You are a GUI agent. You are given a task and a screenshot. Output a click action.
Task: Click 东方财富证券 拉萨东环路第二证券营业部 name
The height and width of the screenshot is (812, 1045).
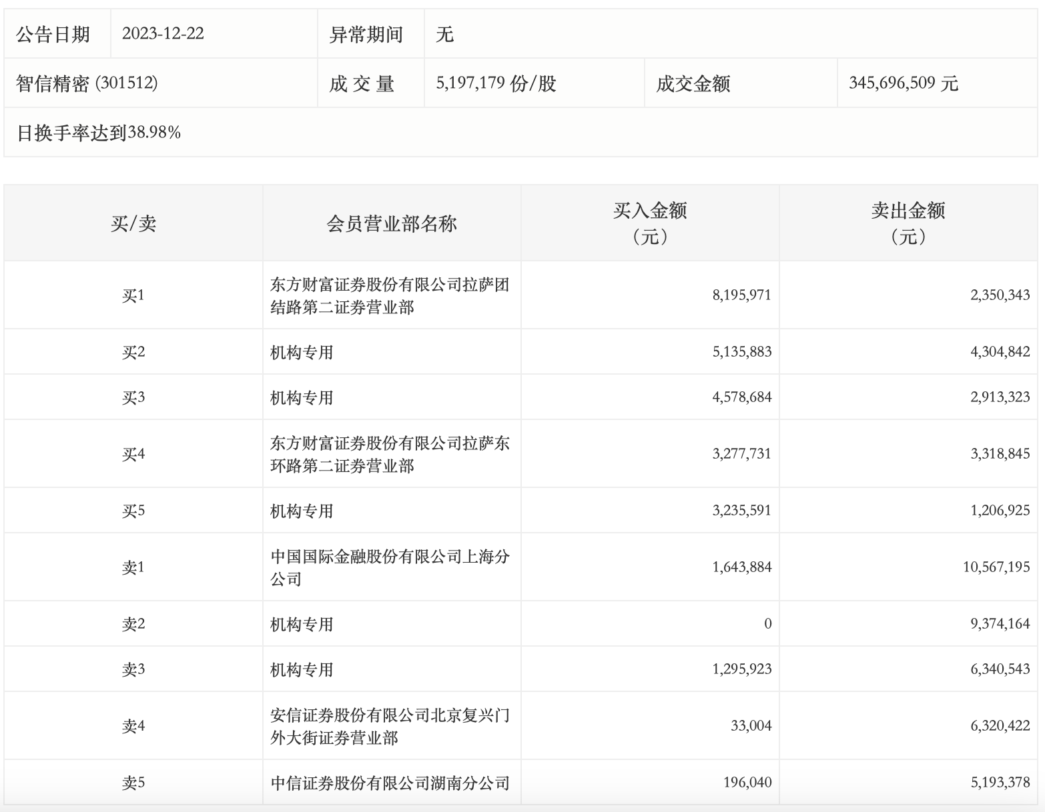[390, 454]
